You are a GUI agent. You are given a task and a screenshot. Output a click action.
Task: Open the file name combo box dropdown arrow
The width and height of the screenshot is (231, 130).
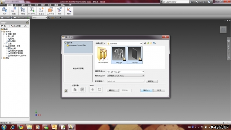pyautogui.click(x=143, y=71)
